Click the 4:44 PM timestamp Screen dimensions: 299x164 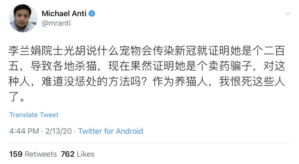pyautogui.click(x=24, y=131)
